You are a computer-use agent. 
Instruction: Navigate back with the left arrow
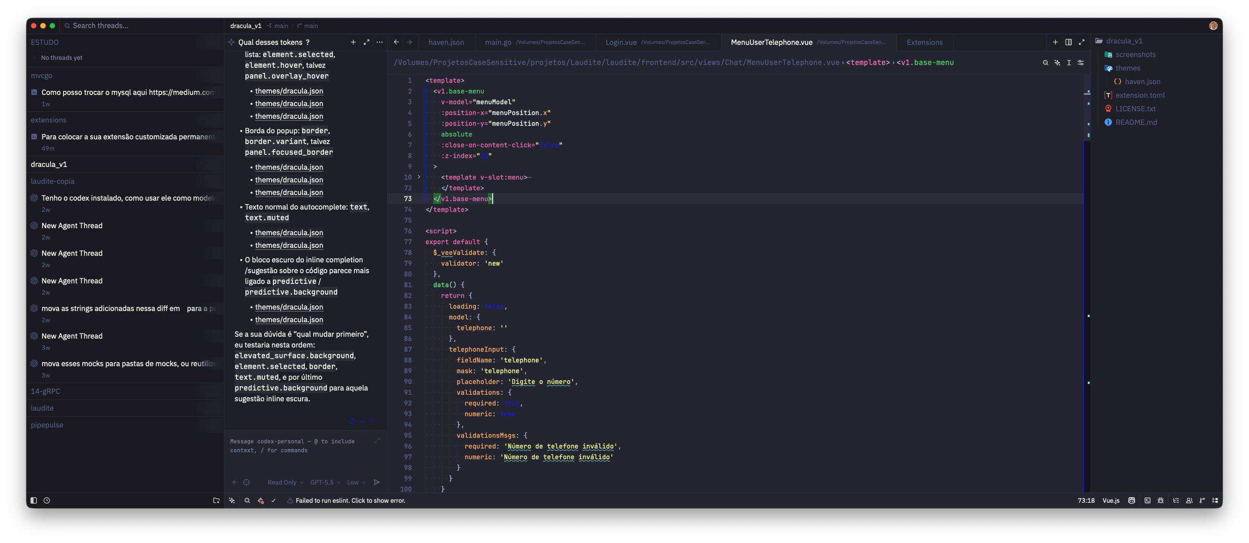pos(396,42)
